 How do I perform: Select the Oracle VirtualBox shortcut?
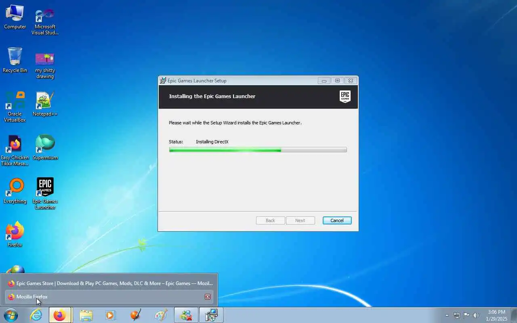click(15, 107)
